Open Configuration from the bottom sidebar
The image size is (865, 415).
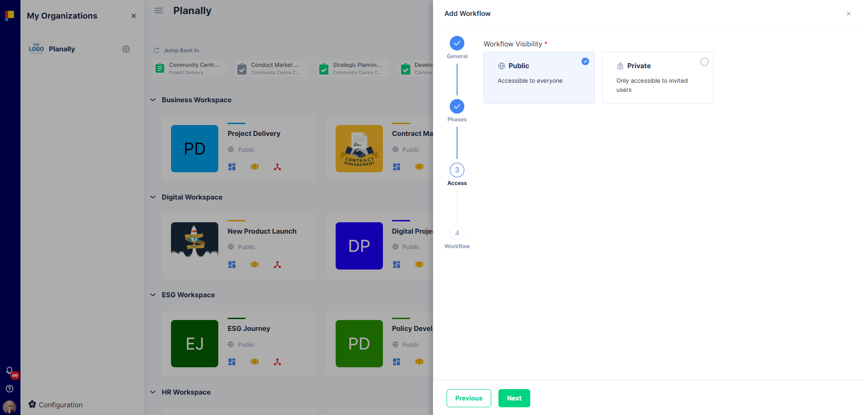55,405
